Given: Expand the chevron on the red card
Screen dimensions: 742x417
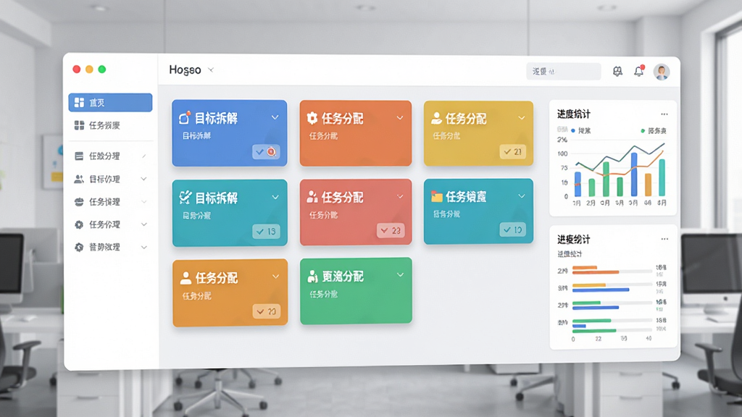Looking at the screenshot, I should click(400, 196).
